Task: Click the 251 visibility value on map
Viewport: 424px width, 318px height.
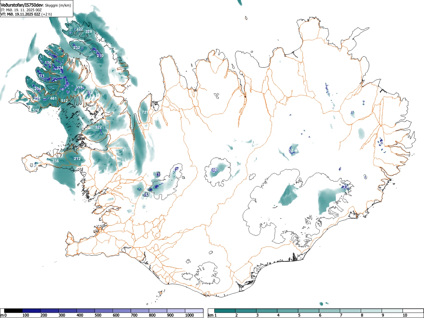Action: tap(37, 98)
